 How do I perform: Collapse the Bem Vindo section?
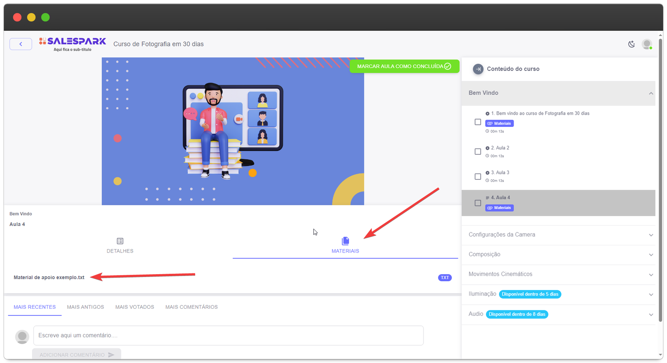tap(651, 93)
